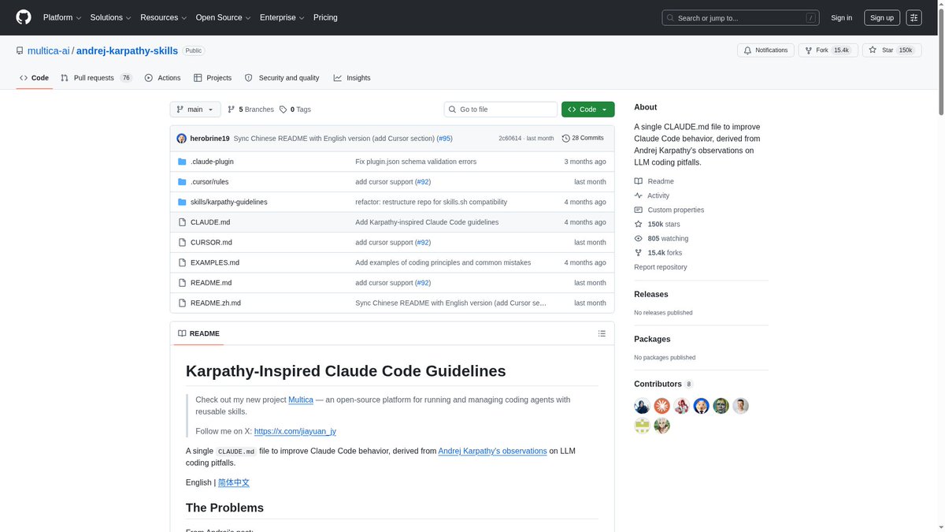The image size is (945, 532).
Task: Click the Go to file field
Action: click(501, 110)
